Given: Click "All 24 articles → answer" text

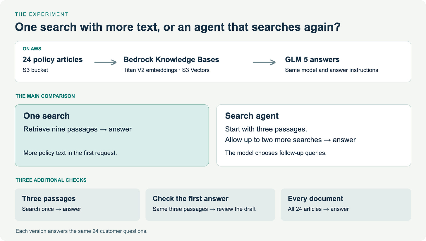Looking at the screenshot, I should pos(318,209).
